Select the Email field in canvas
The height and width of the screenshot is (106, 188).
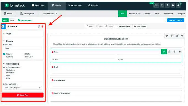pyautogui.click(x=116, y=70)
